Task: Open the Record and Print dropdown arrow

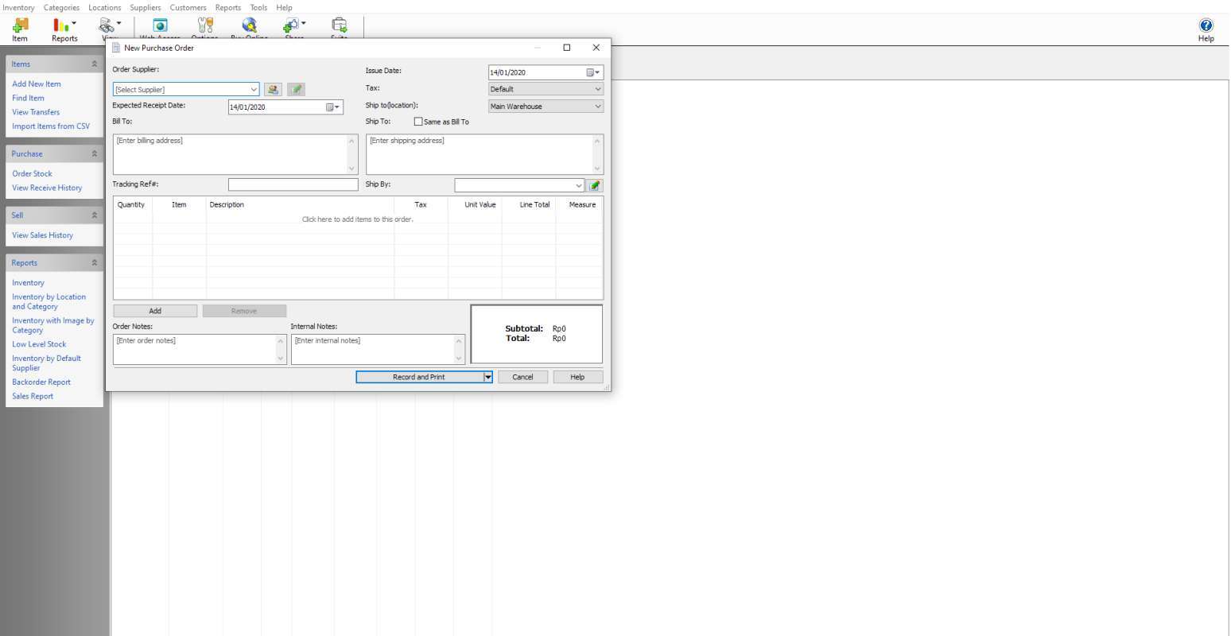Action: pyautogui.click(x=488, y=377)
